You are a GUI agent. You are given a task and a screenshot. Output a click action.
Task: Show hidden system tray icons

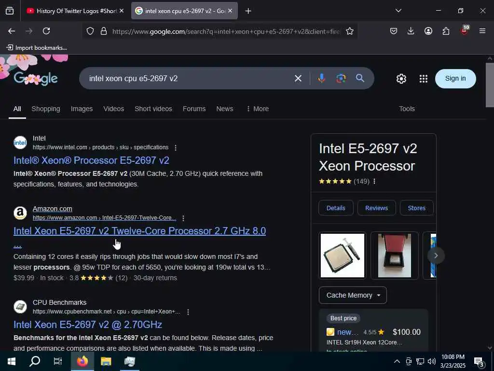[x=397, y=361]
